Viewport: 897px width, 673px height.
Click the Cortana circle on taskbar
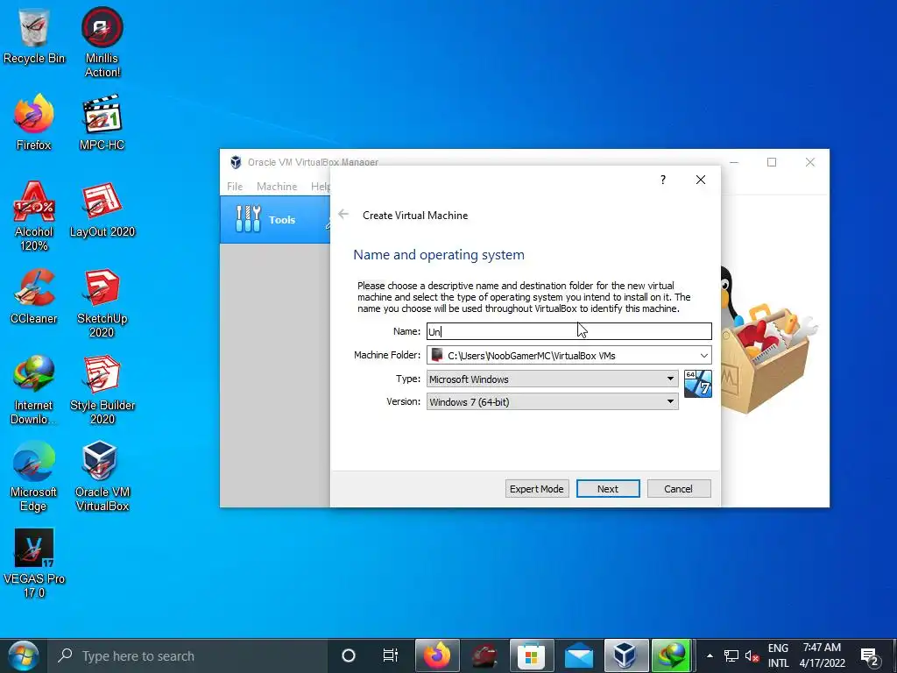(349, 655)
